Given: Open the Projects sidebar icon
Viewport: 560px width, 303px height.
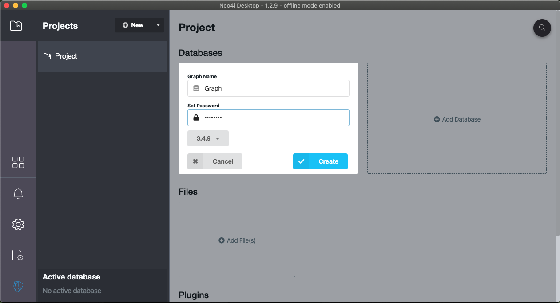Looking at the screenshot, I should pos(16,26).
